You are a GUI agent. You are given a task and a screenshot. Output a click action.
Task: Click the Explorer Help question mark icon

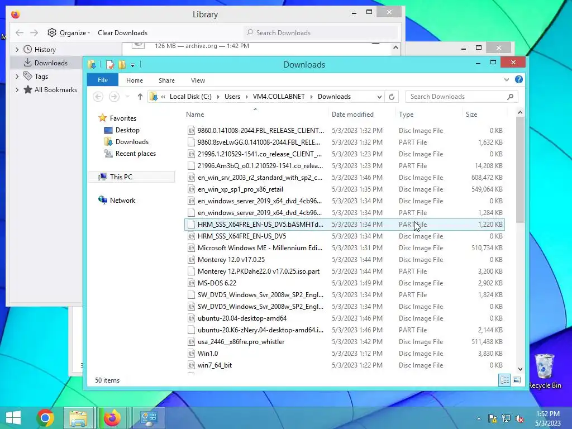[518, 79]
